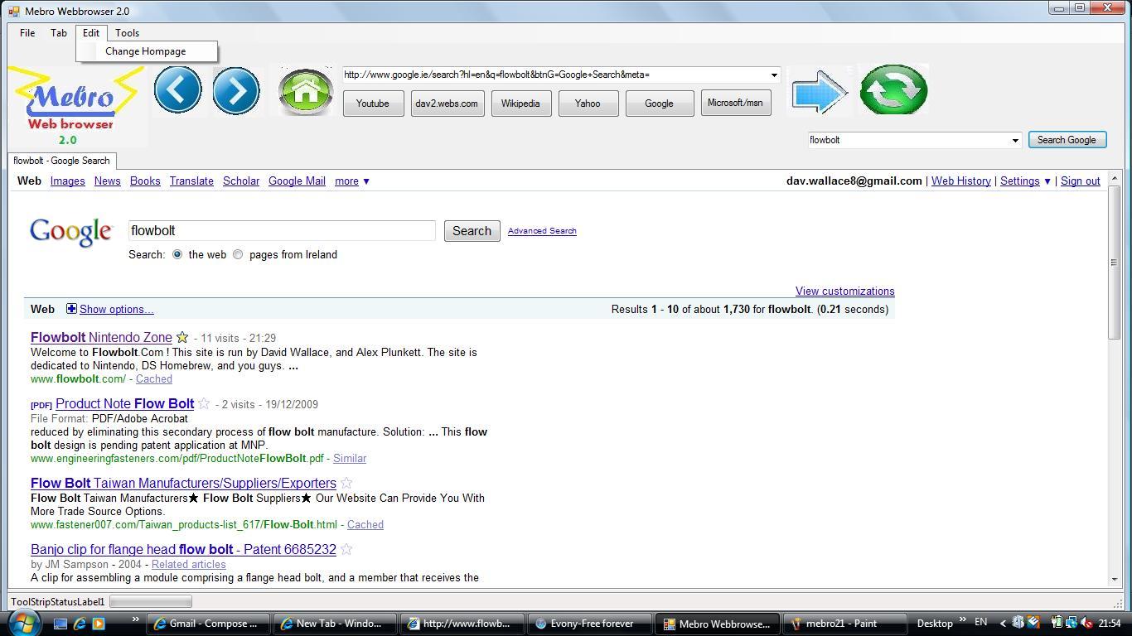The image size is (1132, 636).
Task: Star the Flowbolt Nintendo Zone result
Action: (x=182, y=337)
